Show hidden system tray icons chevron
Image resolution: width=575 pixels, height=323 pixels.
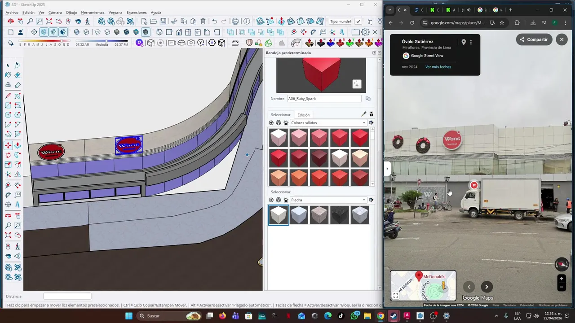(x=496, y=316)
